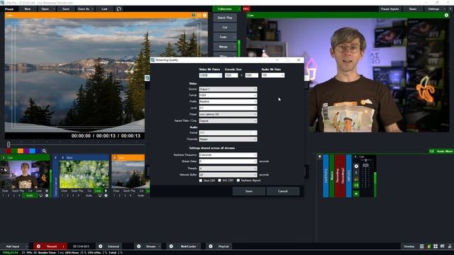Open Settings at top right
The height and width of the screenshot is (255, 454).
pyautogui.click(x=433, y=9)
